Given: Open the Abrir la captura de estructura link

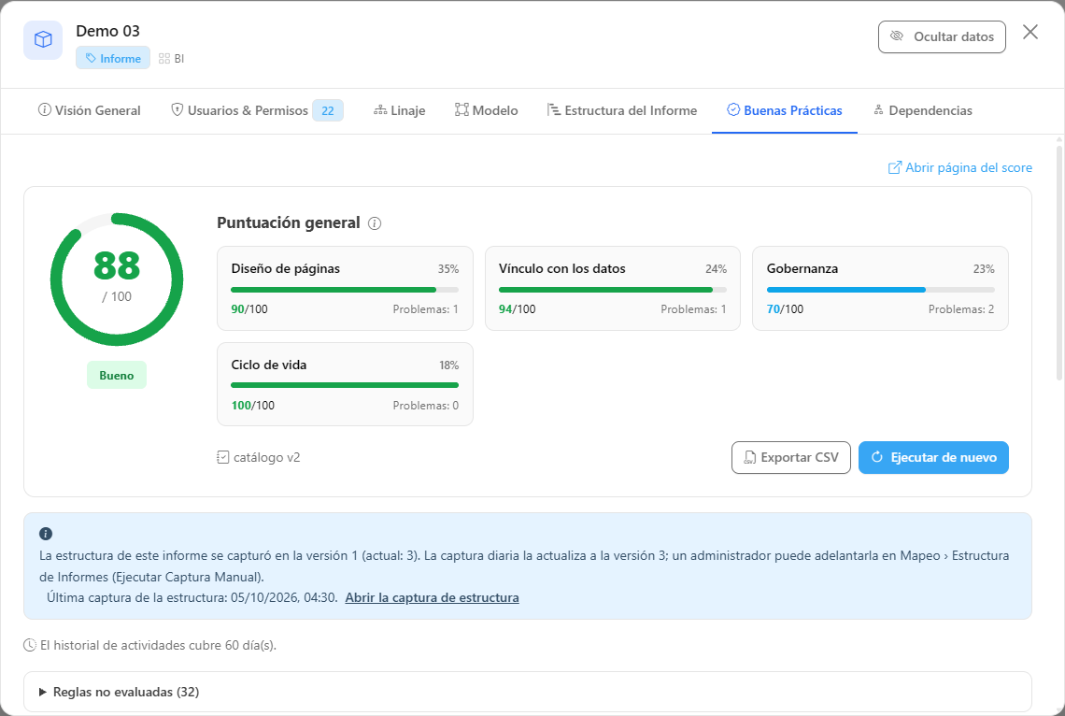Looking at the screenshot, I should pos(432,598).
